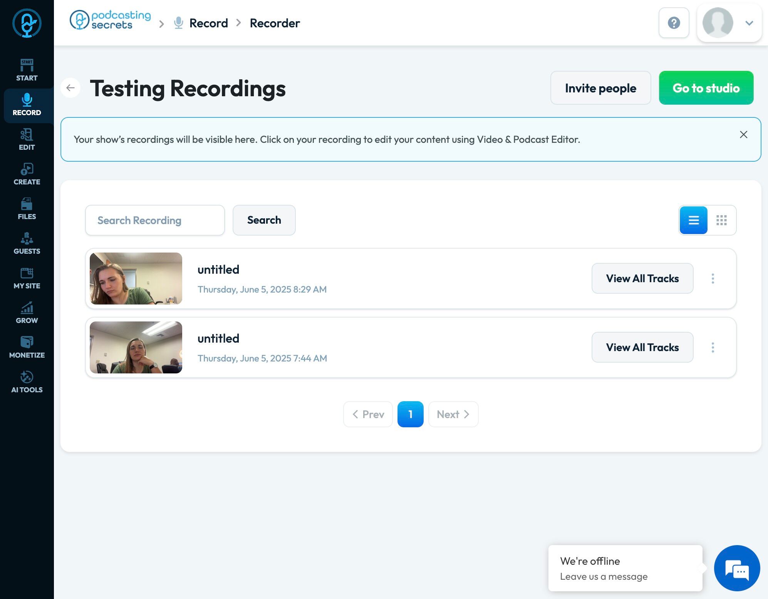
Task: Open options menu for 8:29 AM recording
Action: pyautogui.click(x=713, y=278)
